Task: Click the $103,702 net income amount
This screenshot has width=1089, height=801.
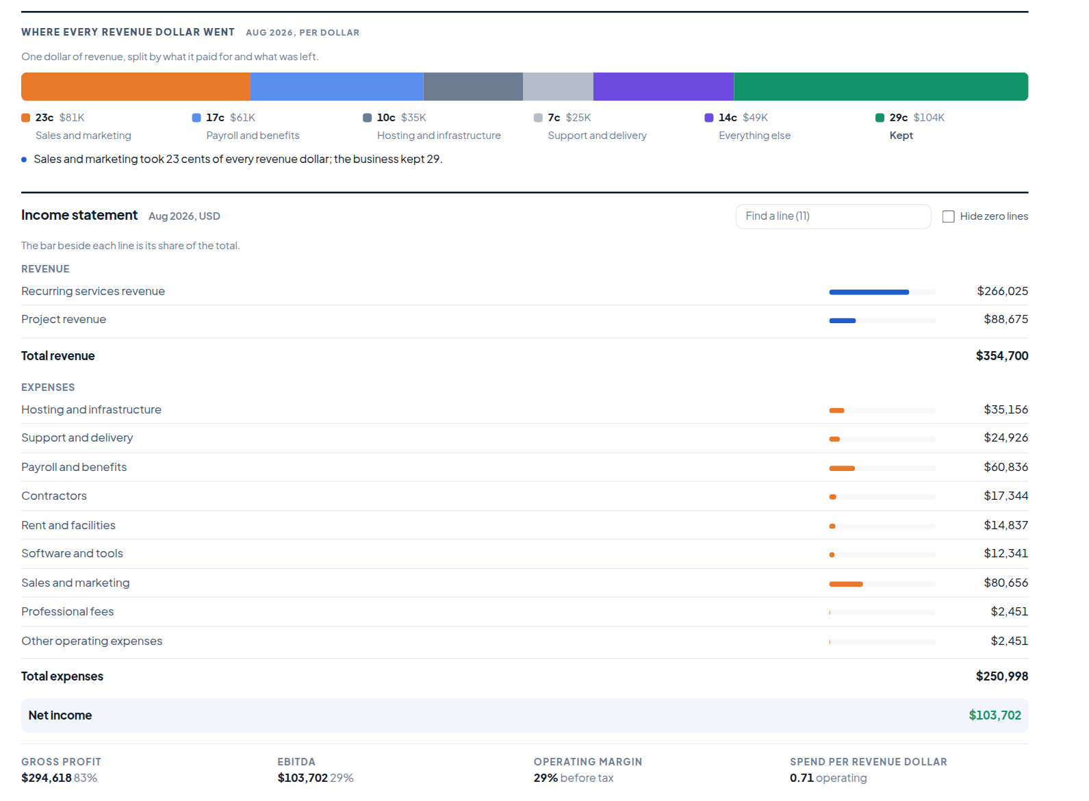Action: point(995,715)
